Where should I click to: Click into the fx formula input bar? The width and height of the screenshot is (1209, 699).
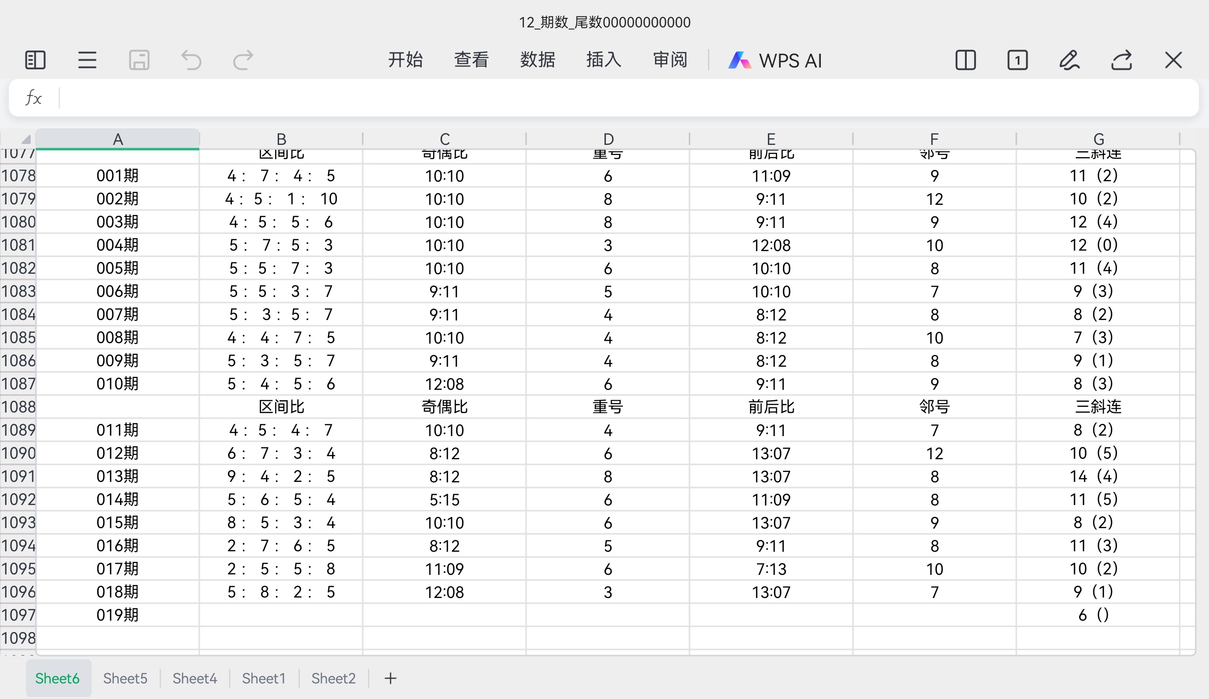click(624, 98)
